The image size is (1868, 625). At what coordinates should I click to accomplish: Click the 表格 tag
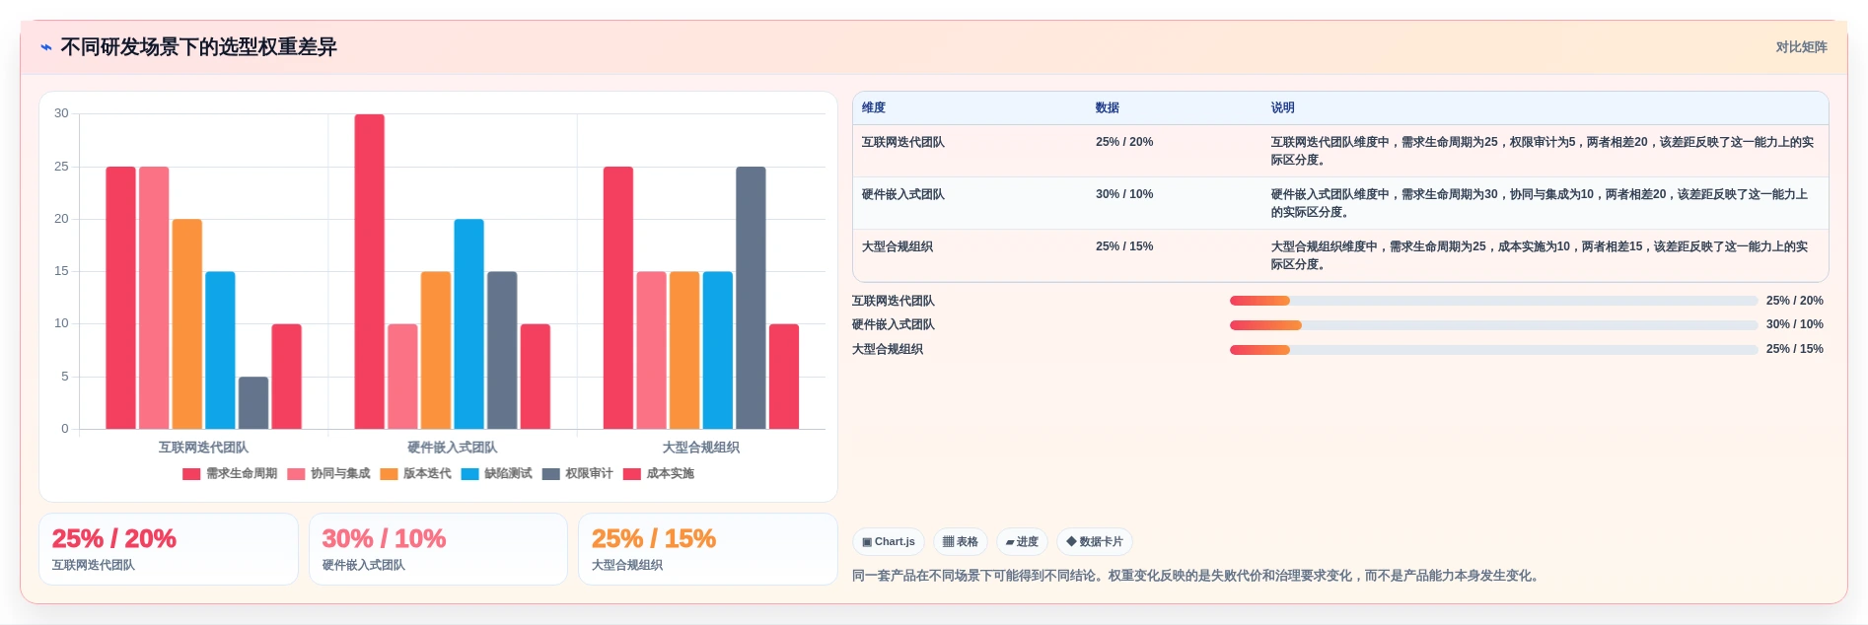pyautogui.click(x=961, y=542)
